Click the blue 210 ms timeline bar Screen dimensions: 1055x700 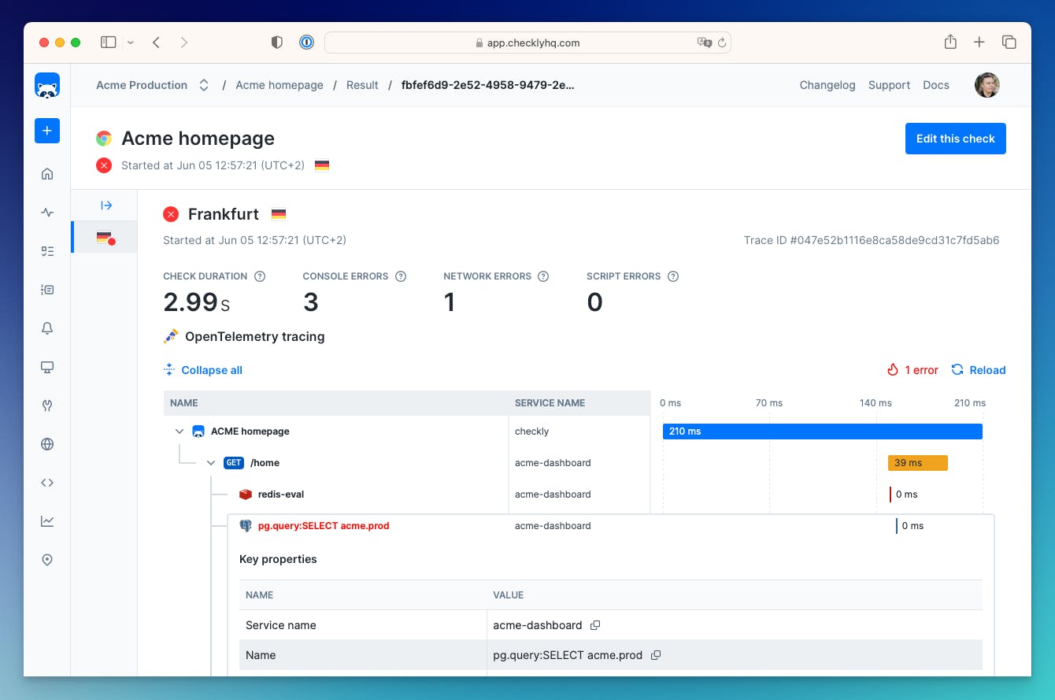pyautogui.click(x=822, y=431)
